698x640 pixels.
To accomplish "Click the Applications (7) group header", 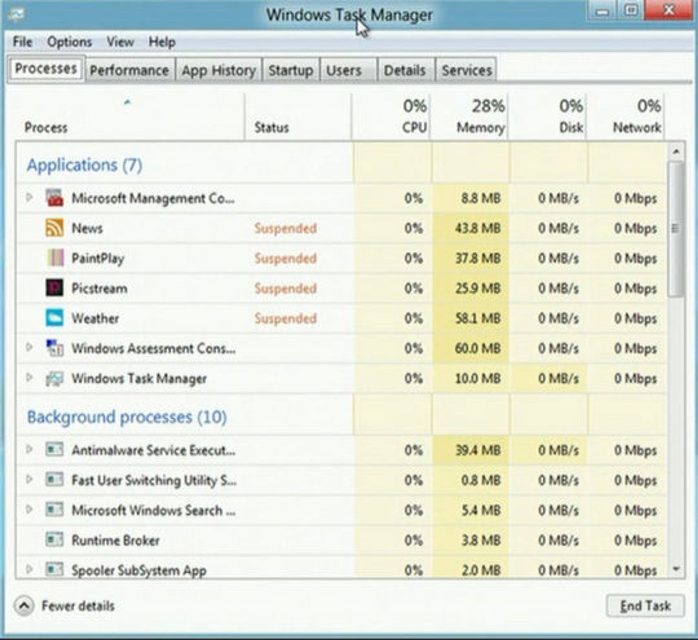I will pos(84,165).
